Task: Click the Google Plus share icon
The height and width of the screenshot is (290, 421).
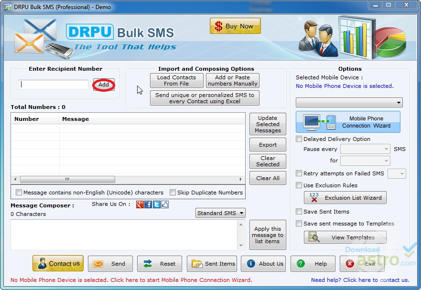Action: (140, 204)
